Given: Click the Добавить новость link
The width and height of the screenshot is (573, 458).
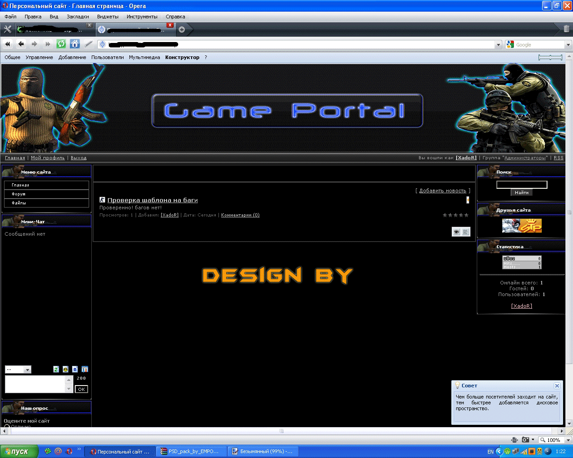Looking at the screenshot, I should click(442, 191).
